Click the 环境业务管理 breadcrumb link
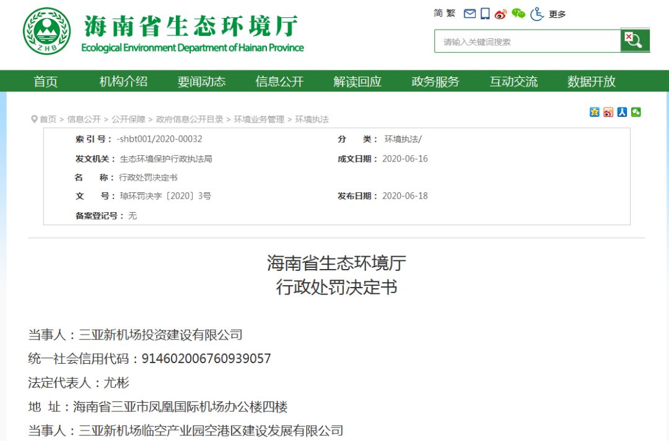The image size is (669, 441). tap(259, 119)
